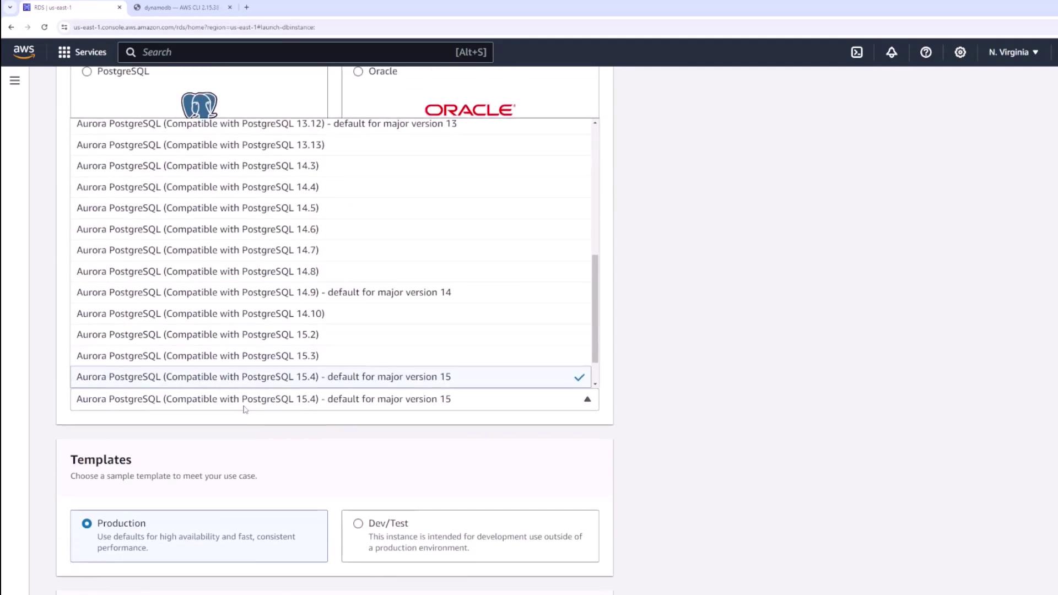Collapse the engine version dropdown arrow

[x=587, y=399]
